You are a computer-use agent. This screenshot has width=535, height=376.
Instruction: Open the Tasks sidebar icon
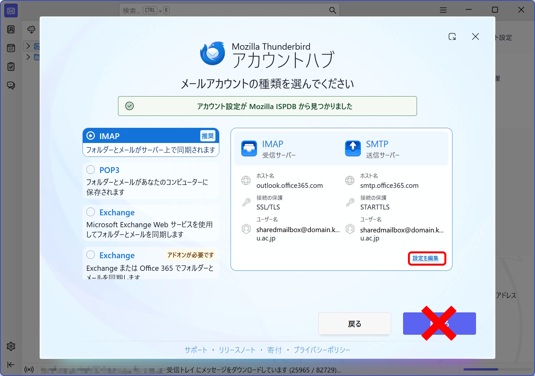pyautogui.click(x=11, y=67)
